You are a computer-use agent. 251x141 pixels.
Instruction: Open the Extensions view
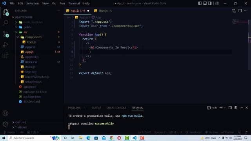[x=5, y=56]
